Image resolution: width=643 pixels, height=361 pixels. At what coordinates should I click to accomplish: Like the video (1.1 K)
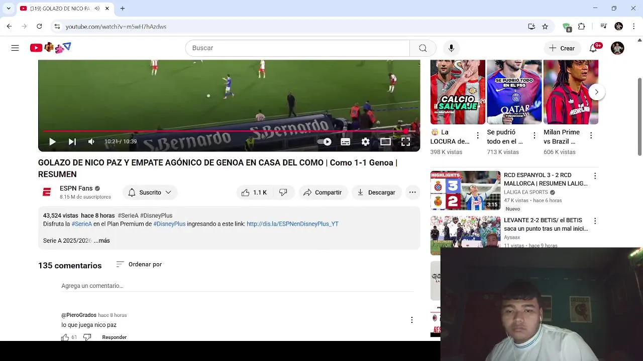pos(254,193)
